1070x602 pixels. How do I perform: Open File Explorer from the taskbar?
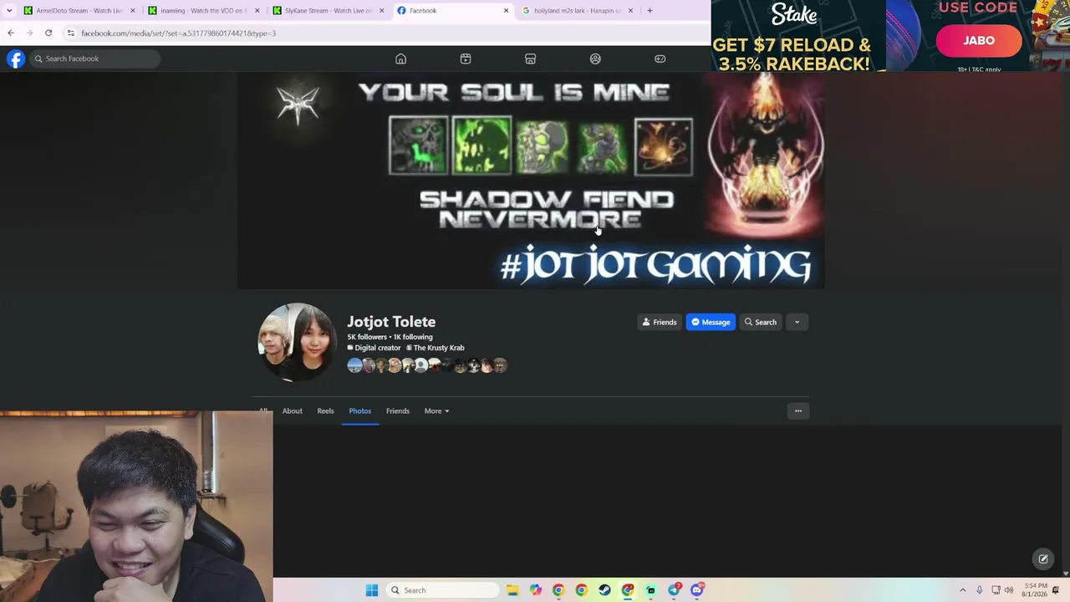tap(512, 590)
